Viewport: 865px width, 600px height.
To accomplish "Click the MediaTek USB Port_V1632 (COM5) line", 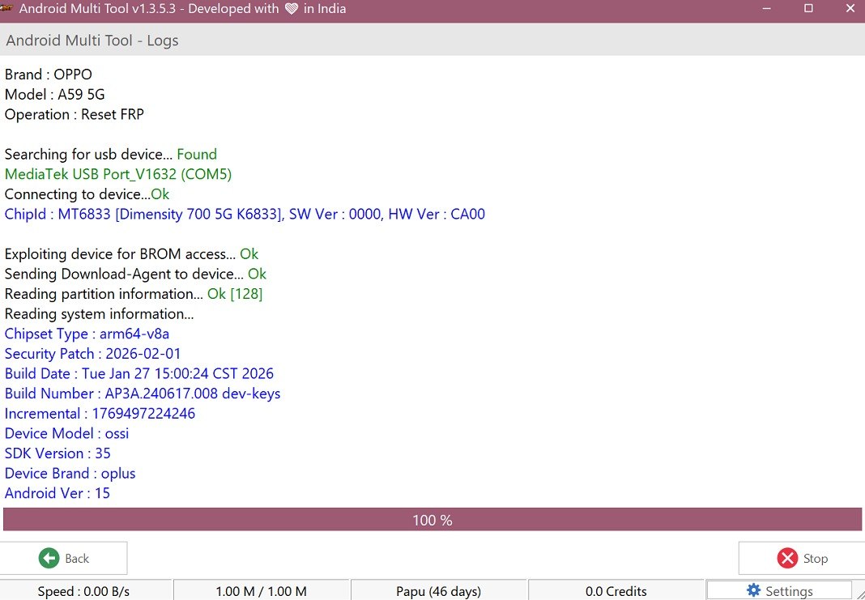I will [118, 174].
